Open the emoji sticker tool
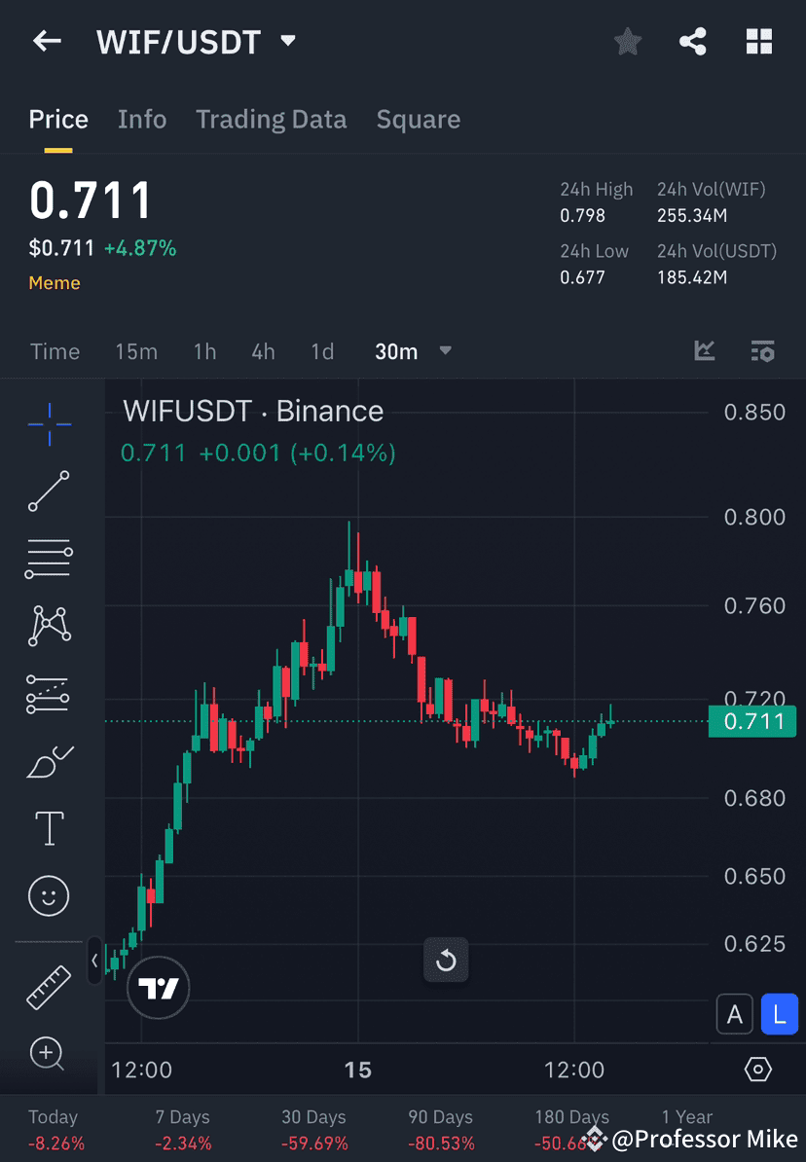Viewport: 806px width, 1162px height. [x=49, y=895]
